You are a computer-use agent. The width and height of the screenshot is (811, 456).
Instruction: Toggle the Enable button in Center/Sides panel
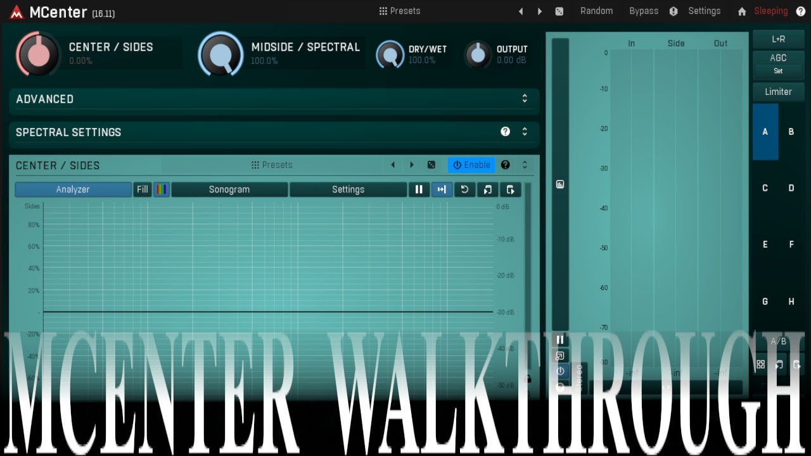click(471, 165)
